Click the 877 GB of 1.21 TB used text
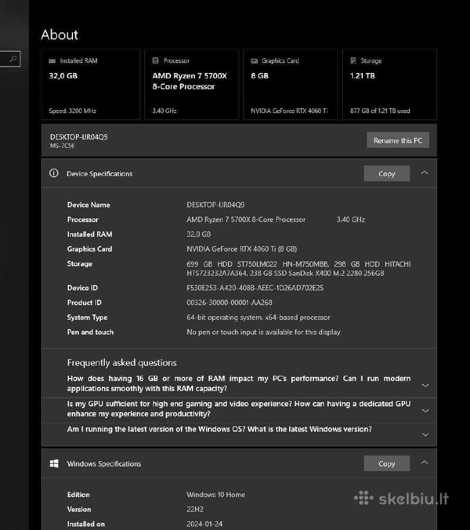Screen dimensions: 470x530 point(380,111)
